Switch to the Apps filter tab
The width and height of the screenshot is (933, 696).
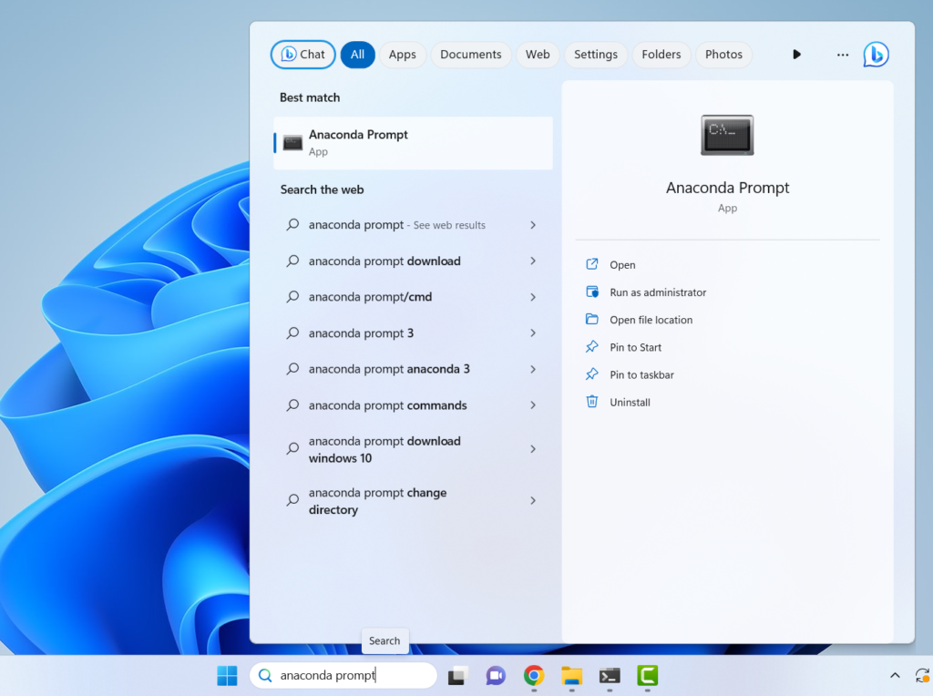tap(402, 55)
